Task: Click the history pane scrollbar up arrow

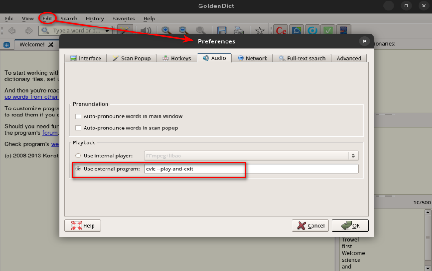Action: (428, 212)
